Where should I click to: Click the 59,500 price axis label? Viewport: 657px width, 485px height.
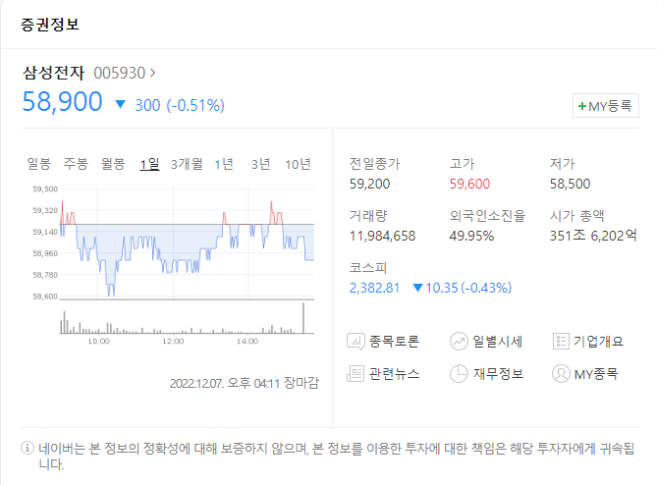coord(45,189)
